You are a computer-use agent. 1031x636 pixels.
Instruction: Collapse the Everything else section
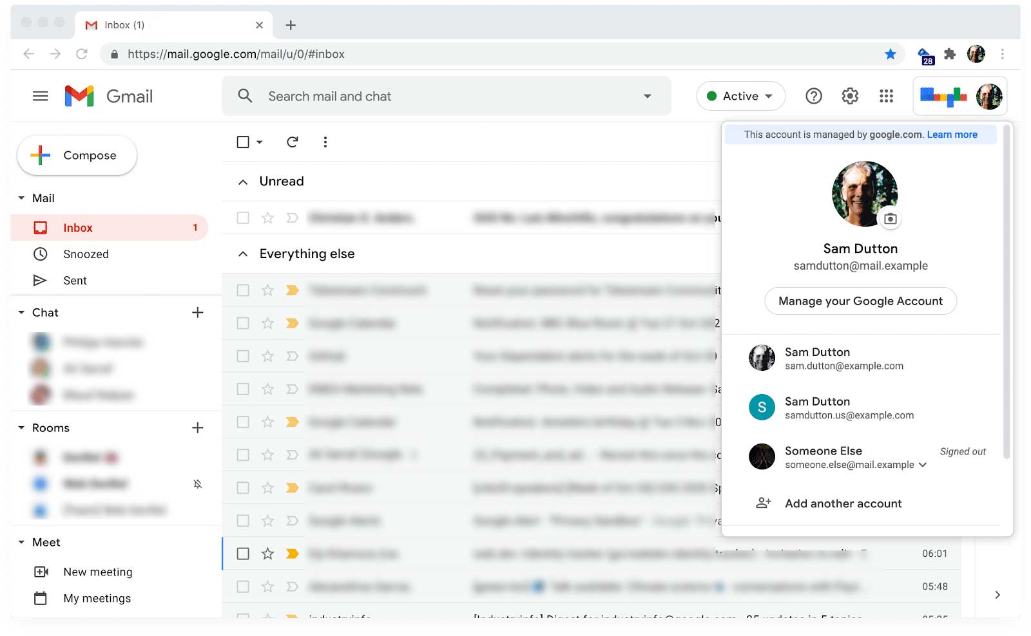tap(242, 254)
